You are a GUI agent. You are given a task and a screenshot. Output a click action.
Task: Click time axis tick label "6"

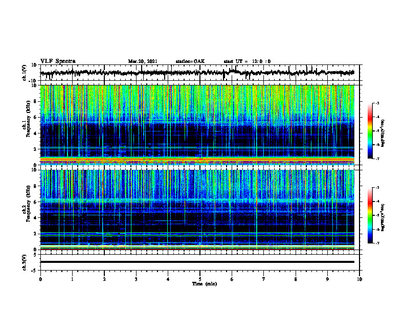click(x=232, y=279)
